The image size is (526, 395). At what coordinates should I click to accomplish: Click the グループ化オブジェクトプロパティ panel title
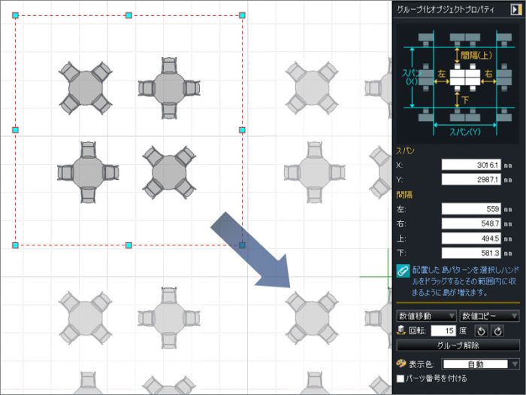pyautogui.click(x=446, y=9)
